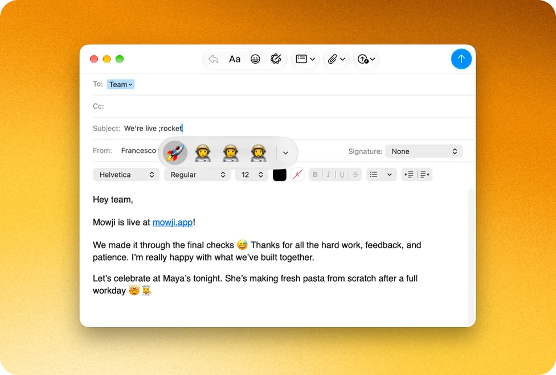Toggle italic formatting
556x375 pixels.
(x=328, y=175)
